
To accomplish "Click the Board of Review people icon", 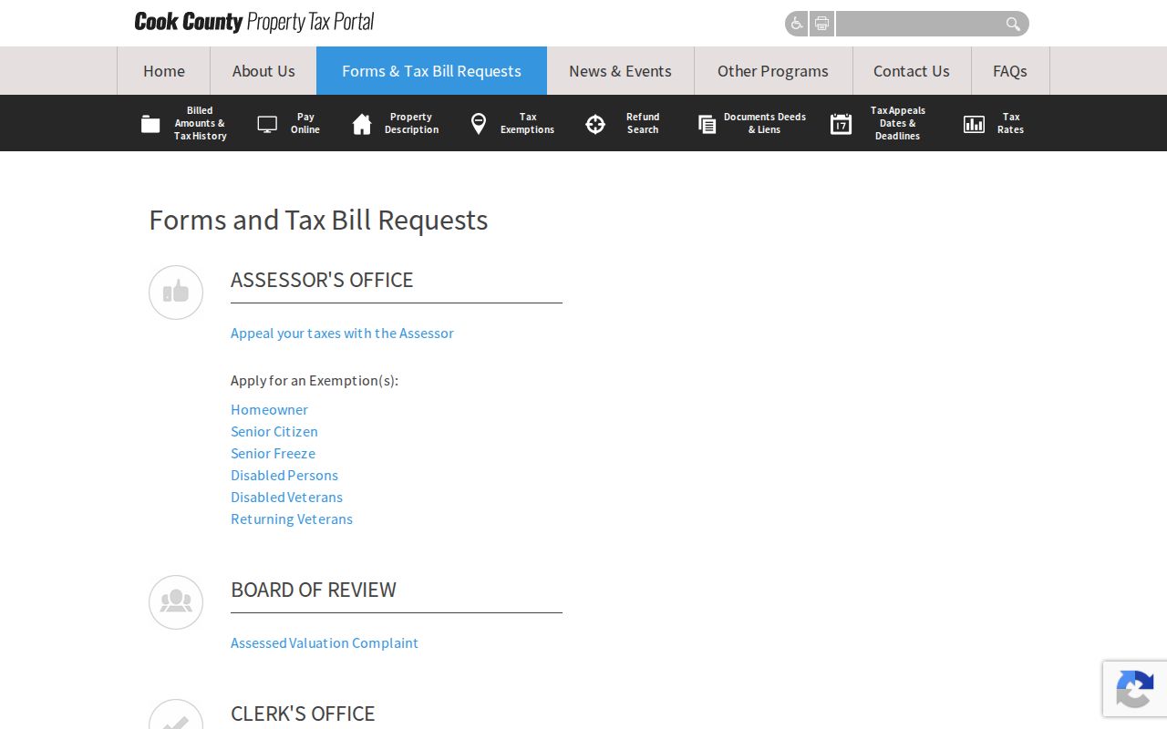I will coord(176,602).
